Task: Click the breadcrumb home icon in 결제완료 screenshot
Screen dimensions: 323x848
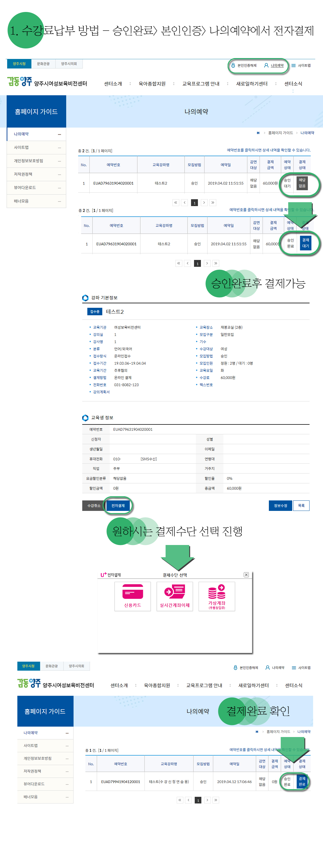Action: pyautogui.click(x=257, y=731)
